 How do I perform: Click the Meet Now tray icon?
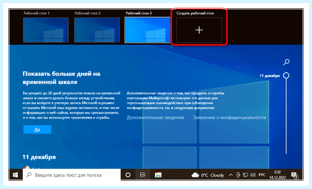pyautogui.click(x=238, y=175)
